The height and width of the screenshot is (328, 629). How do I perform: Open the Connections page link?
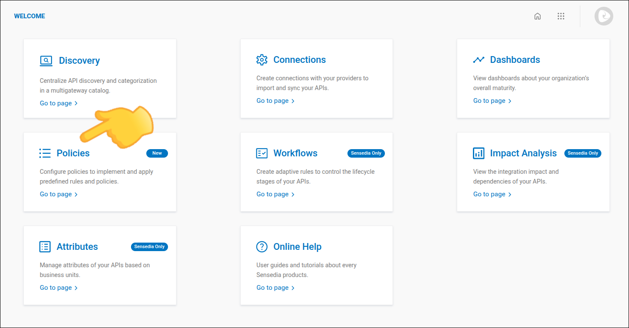tap(272, 100)
